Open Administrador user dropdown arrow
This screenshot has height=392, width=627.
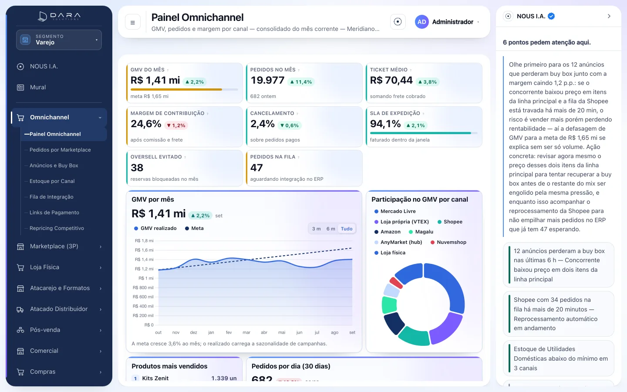(479, 22)
